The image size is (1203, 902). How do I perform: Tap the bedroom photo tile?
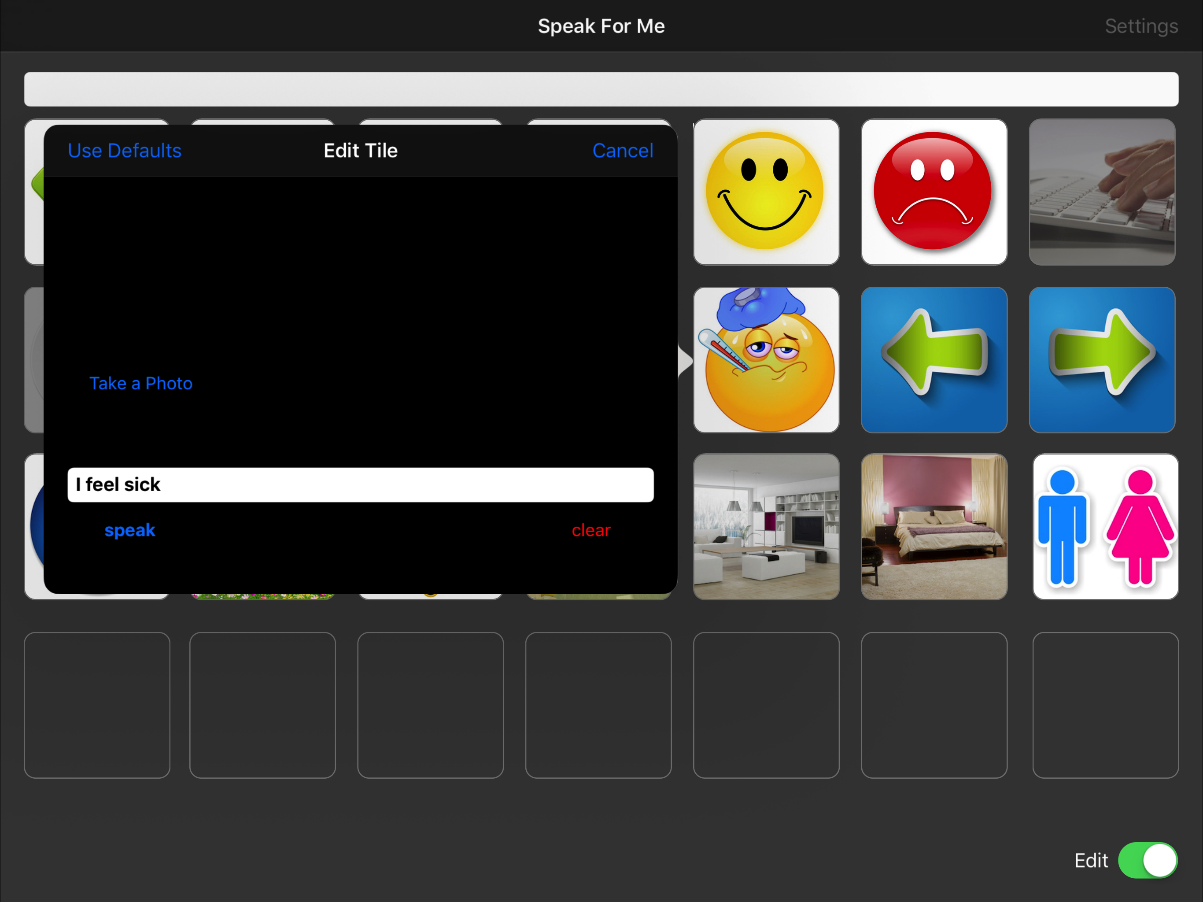(934, 527)
